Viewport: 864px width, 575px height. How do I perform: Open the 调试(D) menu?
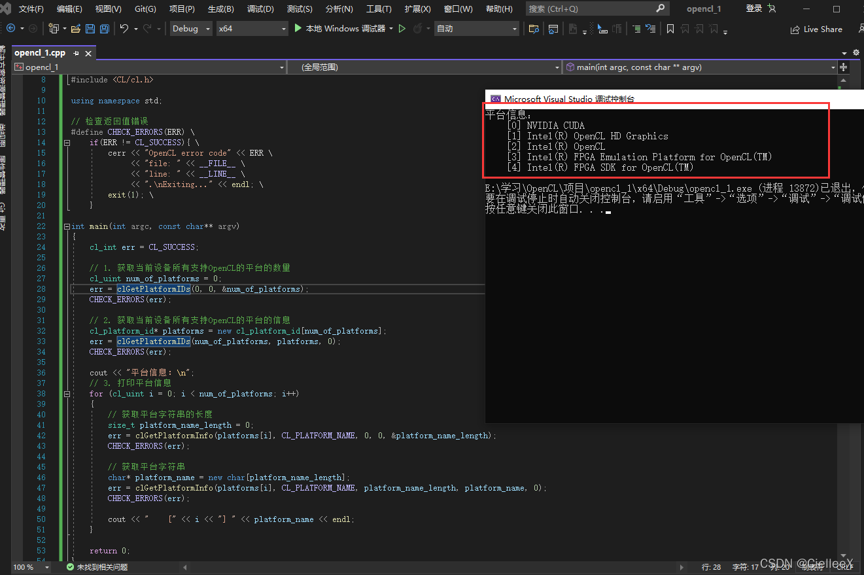click(260, 9)
